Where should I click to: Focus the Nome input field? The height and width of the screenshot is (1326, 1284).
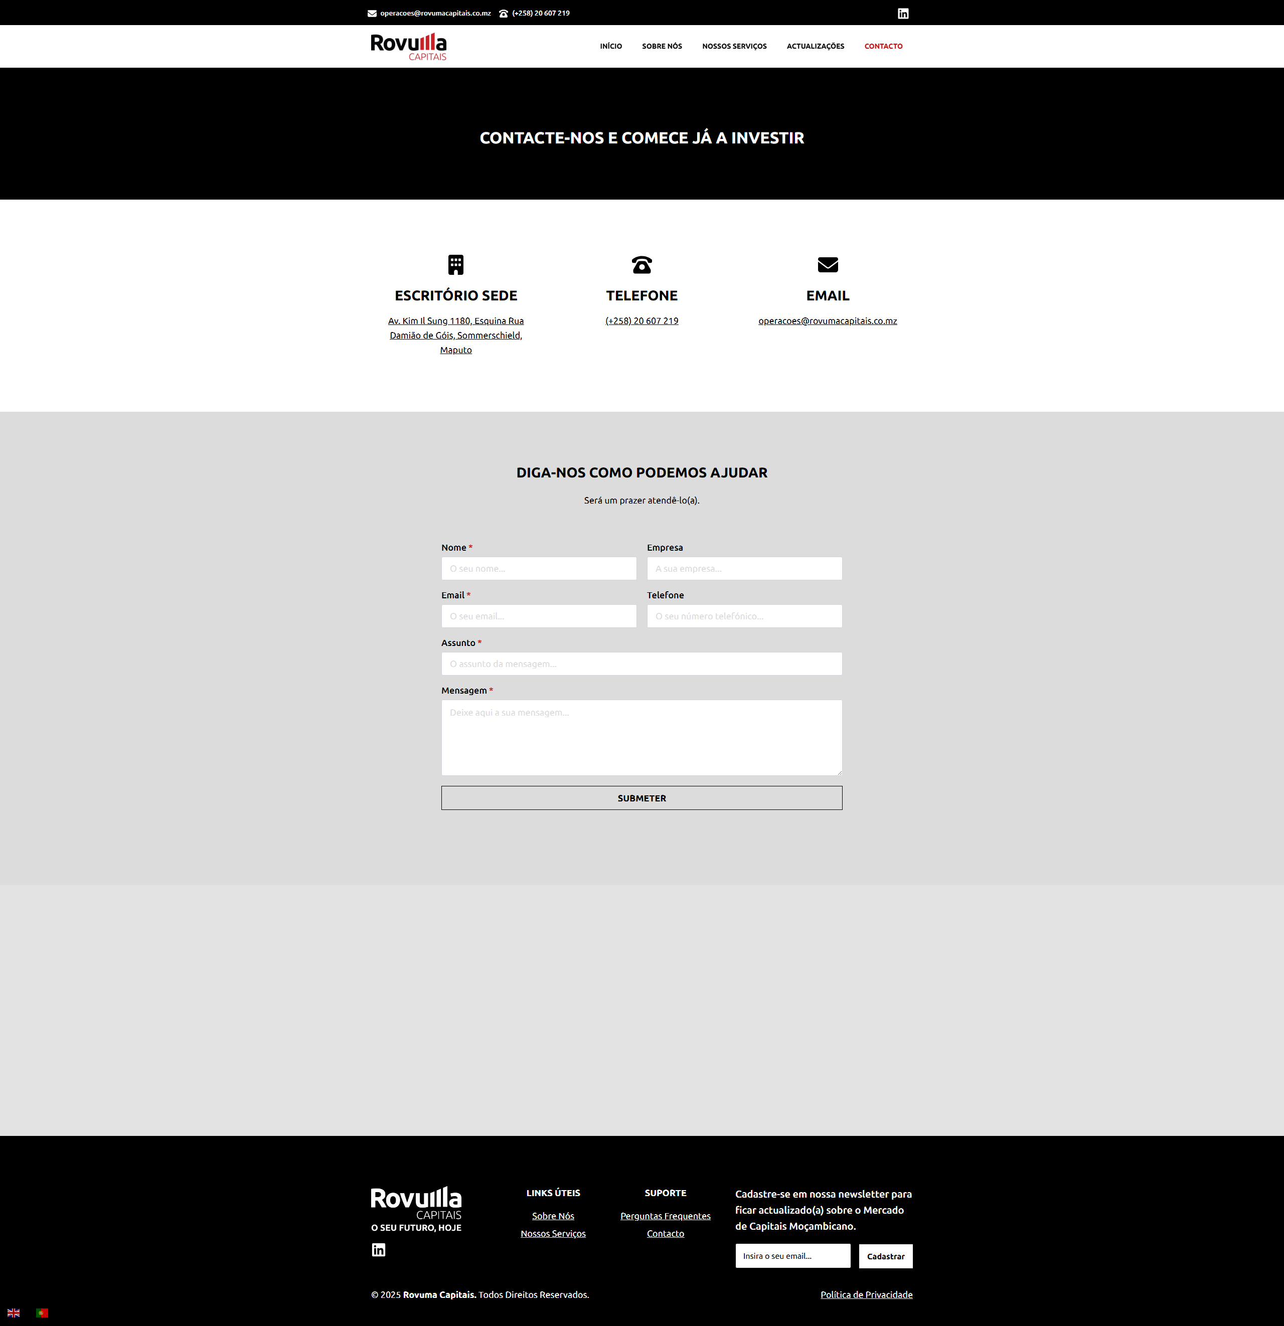tap(539, 568)
